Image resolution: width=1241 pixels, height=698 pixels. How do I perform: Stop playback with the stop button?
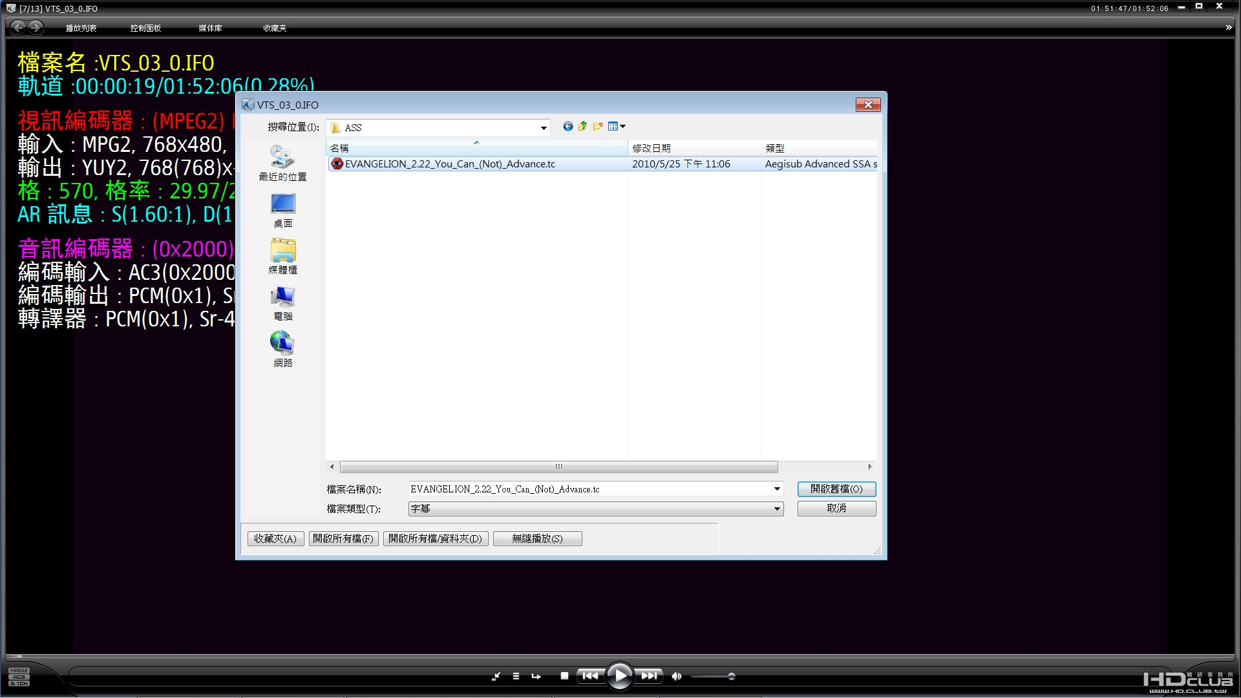click(x=564, y=676)
